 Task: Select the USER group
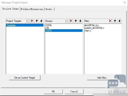point(64,31)
